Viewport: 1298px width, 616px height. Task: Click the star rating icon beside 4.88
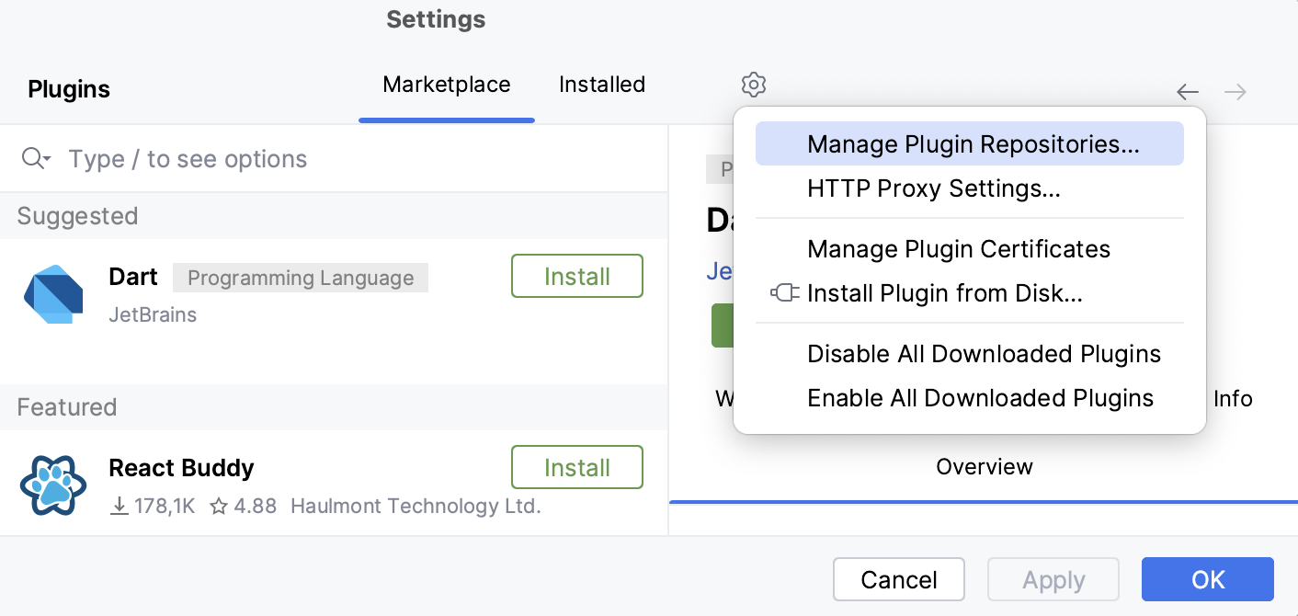point(217,505)
